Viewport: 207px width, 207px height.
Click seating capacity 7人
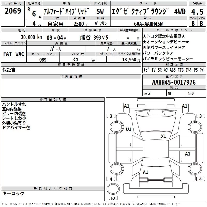(111, 49)
